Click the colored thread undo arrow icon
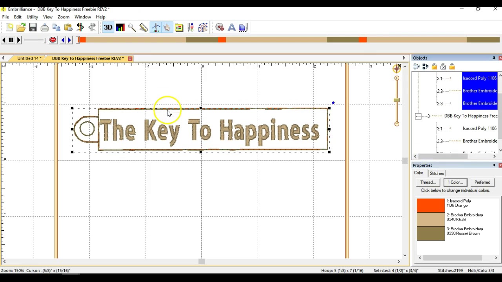 80,27
